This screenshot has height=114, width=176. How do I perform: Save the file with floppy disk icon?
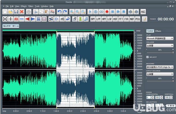click(16, 12)
